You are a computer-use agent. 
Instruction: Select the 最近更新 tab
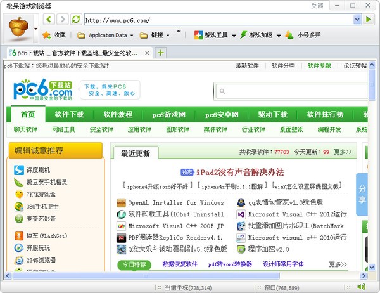click(x=136, y=153)
